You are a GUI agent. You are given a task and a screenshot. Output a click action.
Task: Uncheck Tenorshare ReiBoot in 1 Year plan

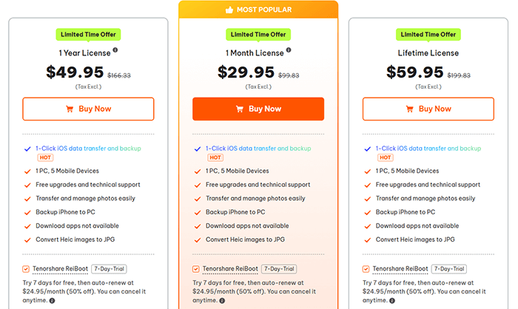(x=26, y=269)
